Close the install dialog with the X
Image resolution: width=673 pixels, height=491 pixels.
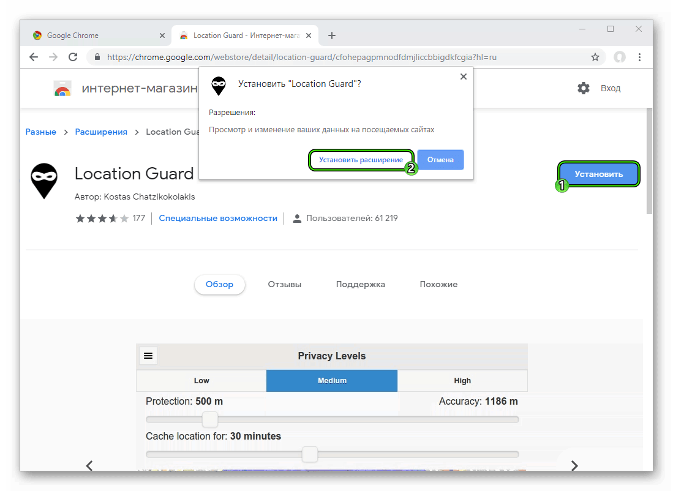463,77
